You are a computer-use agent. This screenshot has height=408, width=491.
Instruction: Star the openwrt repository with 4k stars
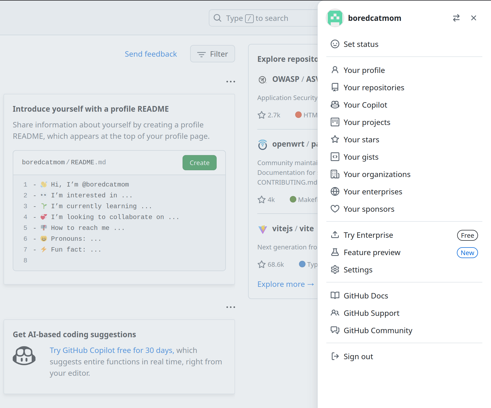click(262, 200)
